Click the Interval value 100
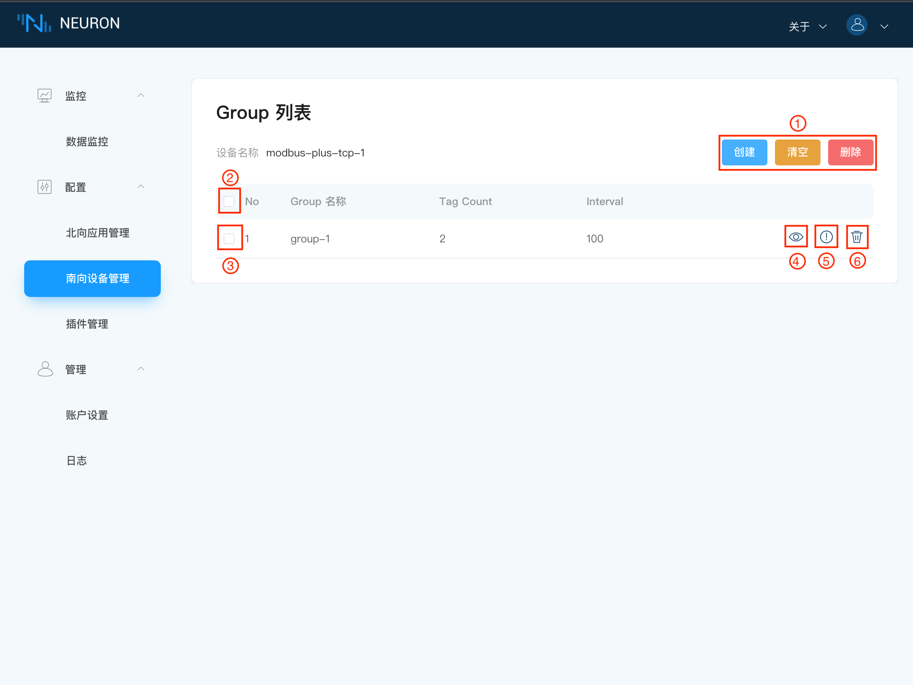The height and width of the screenshot is (685, 913). click(595, 239)
